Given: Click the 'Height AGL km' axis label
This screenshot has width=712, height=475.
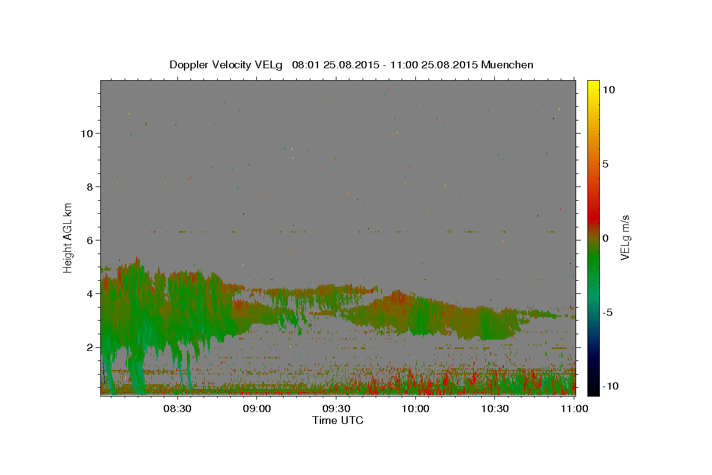Looking at the screenshot, I should pos(68,237).
